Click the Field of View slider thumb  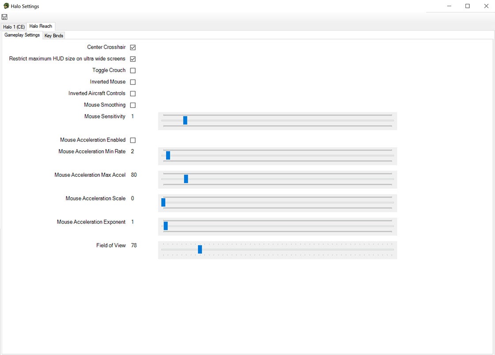[x=200, y=249]
